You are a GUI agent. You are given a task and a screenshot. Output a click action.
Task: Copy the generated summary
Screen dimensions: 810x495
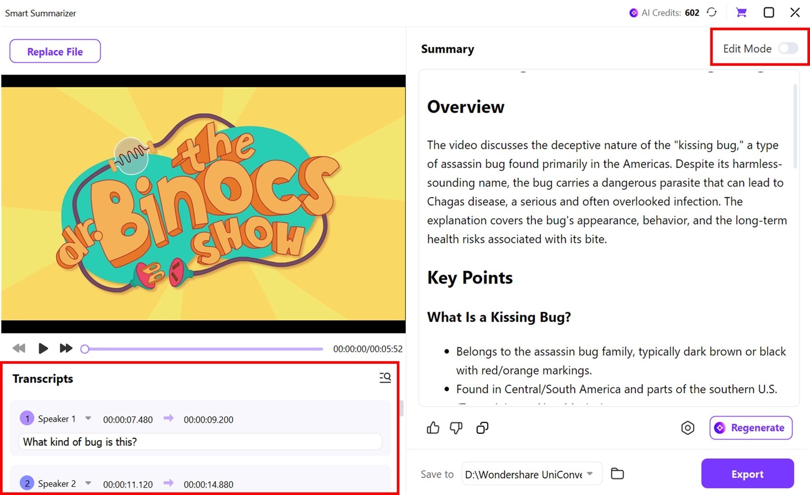click(x=482, y=428)
